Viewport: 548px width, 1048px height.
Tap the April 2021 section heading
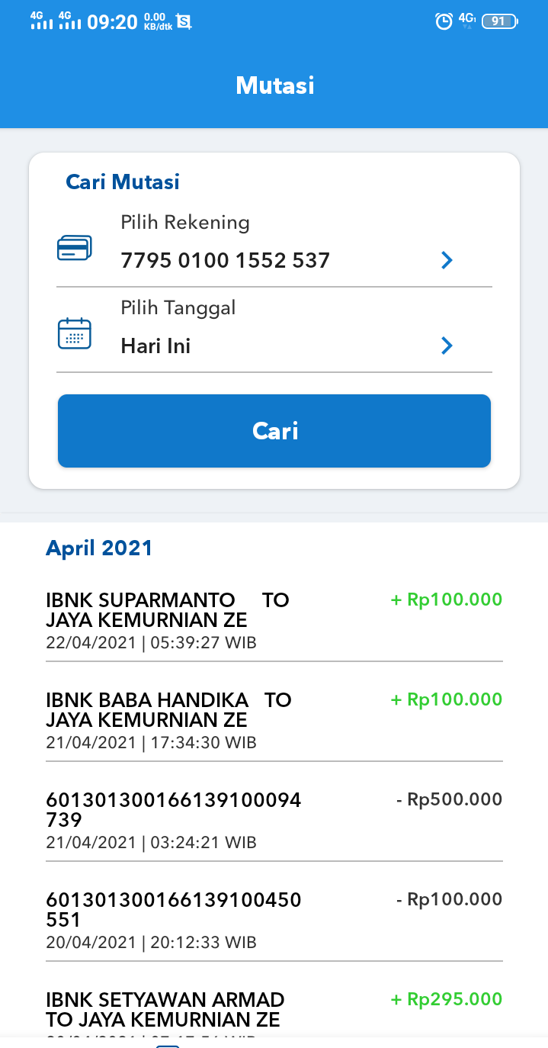pos(99,548)
